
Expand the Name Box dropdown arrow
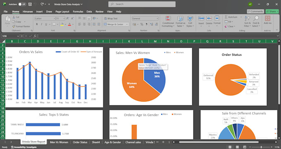click(x=18, y=36)
